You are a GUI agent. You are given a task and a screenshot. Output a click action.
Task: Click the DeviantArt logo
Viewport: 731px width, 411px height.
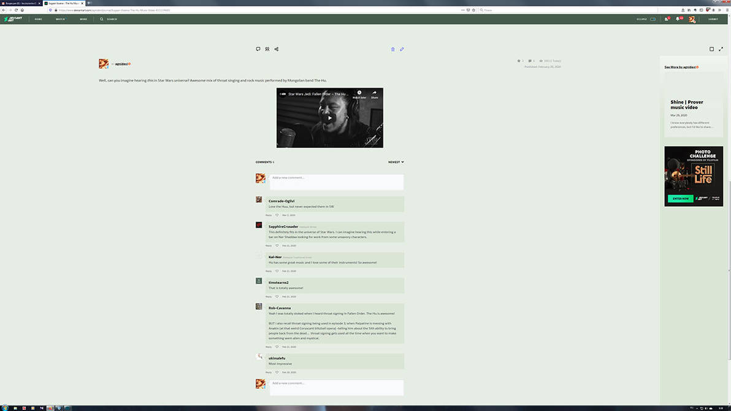pos(13,19)
